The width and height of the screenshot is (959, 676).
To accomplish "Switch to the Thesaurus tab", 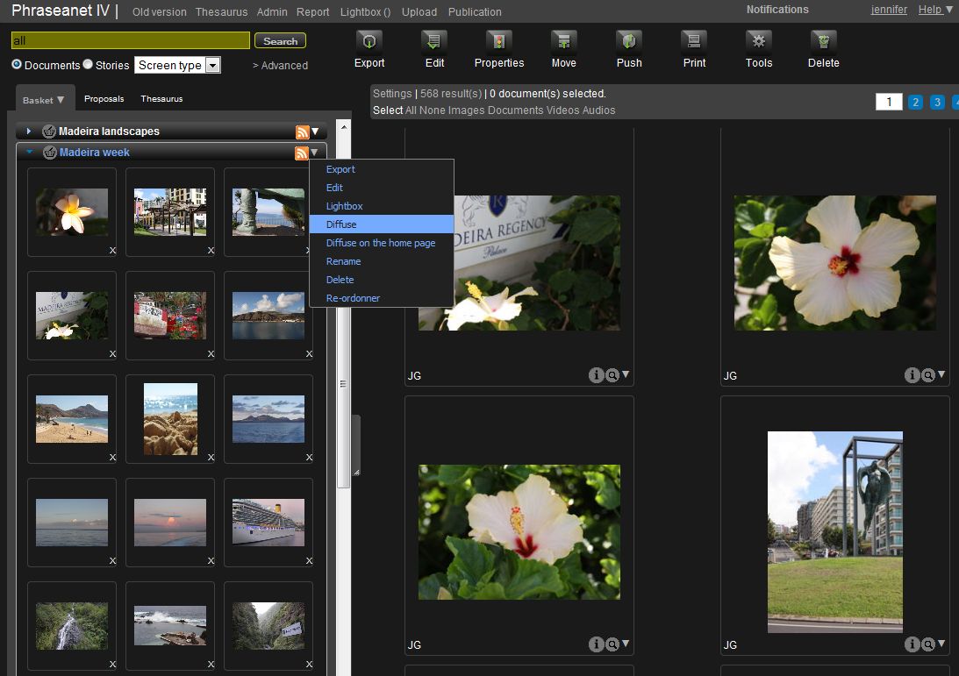I will click(x=161, y=99).
